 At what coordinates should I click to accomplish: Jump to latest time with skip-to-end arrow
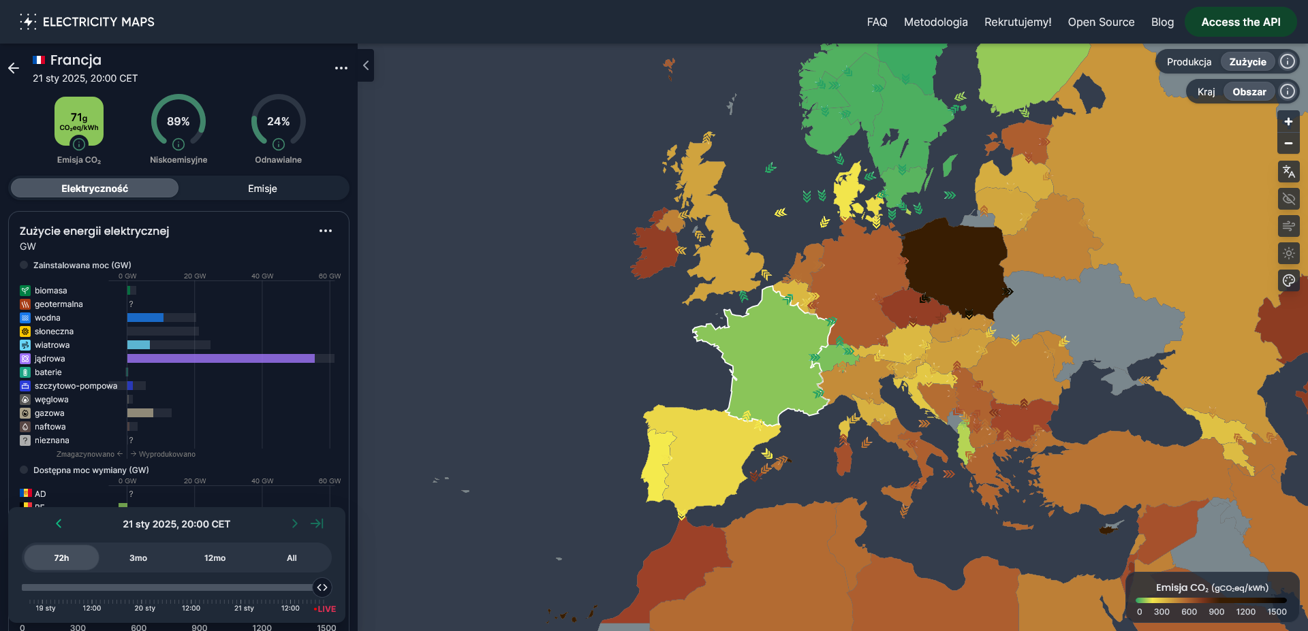click(x=317, y=523)
